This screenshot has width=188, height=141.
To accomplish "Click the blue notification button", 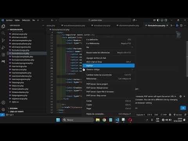I will (x=183, y=108).
